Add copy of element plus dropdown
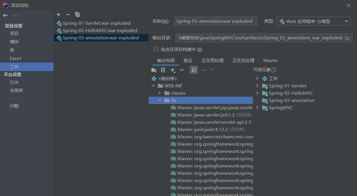 point(173,70)
